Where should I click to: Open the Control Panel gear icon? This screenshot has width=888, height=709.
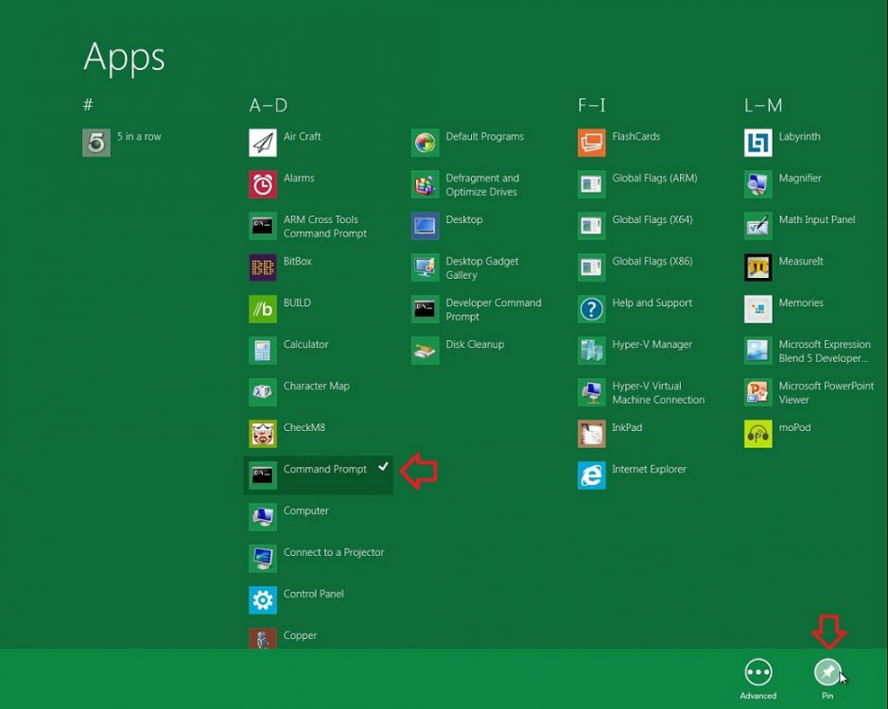click(263, 599)
